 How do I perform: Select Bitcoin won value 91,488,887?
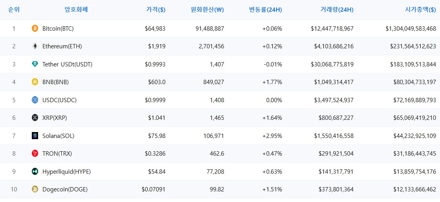(210, 29)
